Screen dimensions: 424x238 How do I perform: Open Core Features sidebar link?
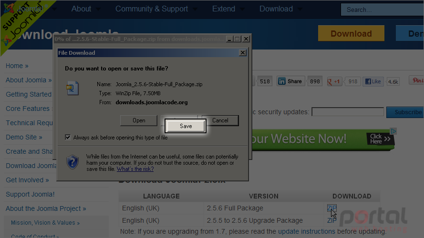point(29,109)
